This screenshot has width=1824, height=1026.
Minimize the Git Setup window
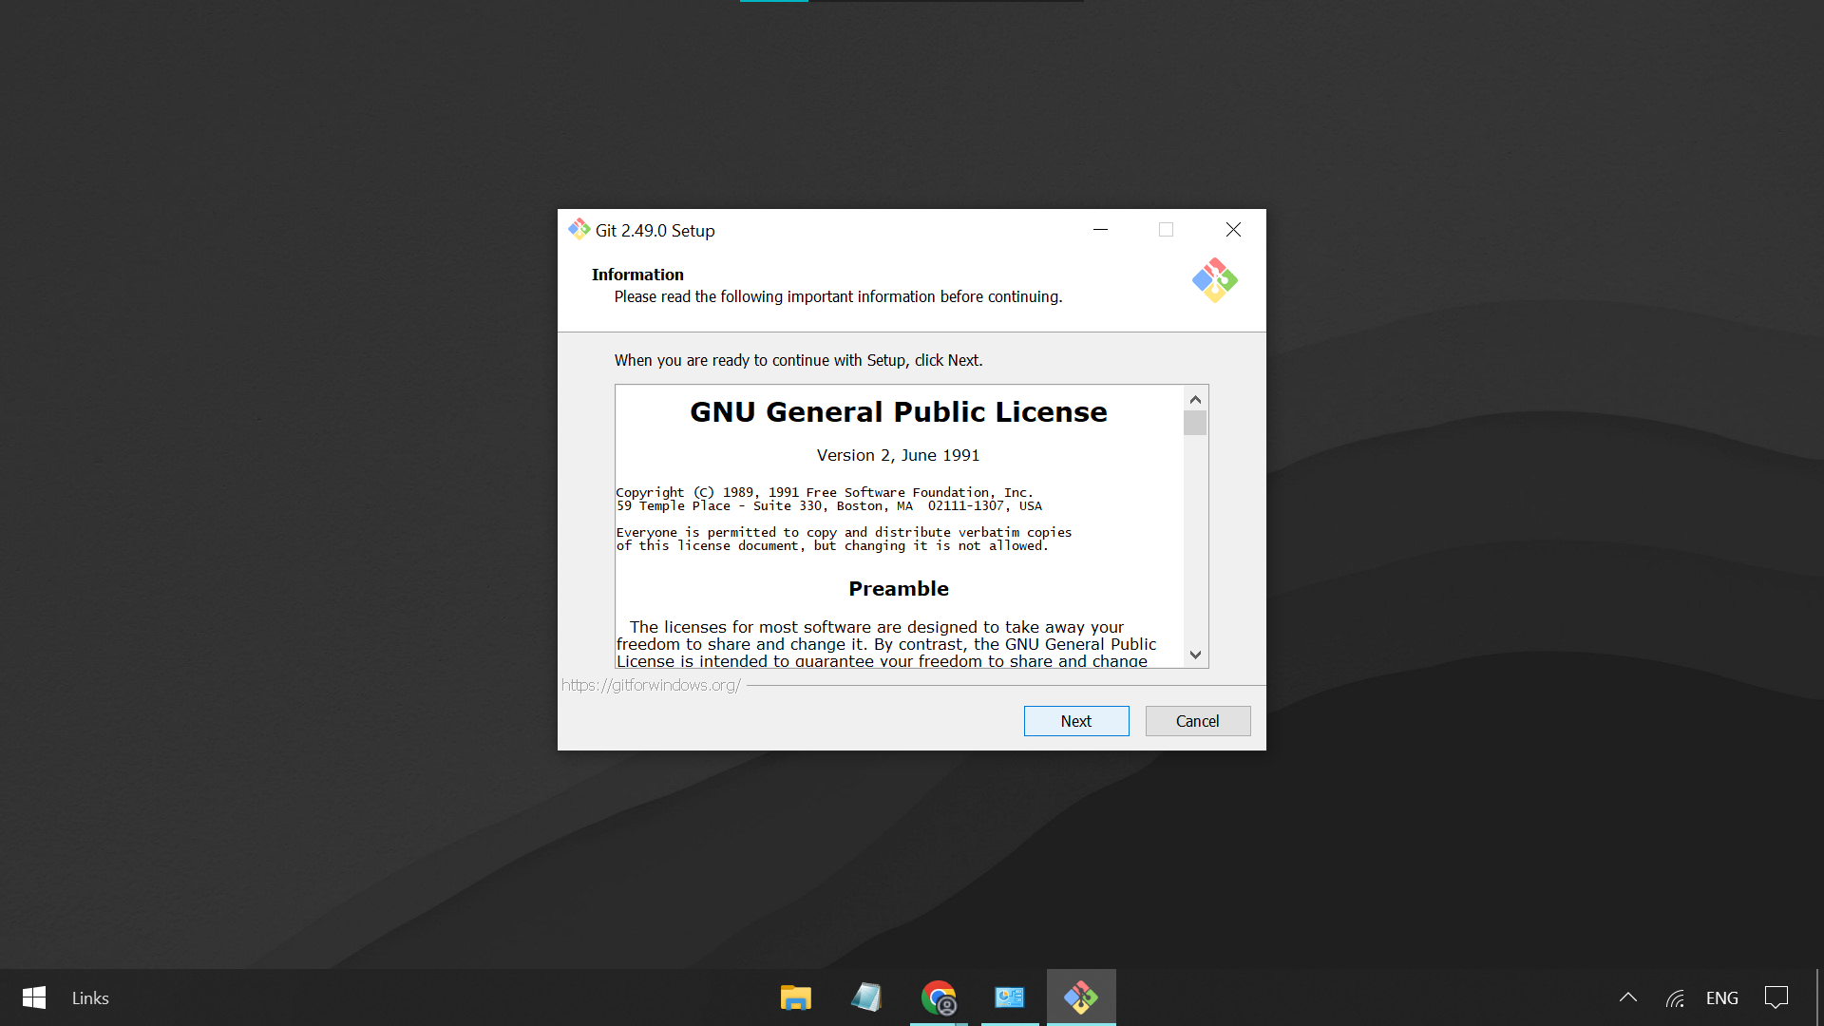tap(1100, 230)
